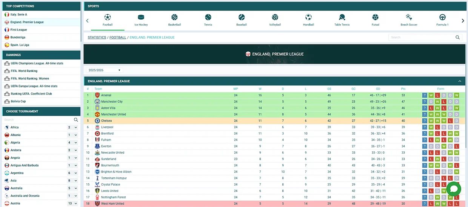This screenshot has width=468, height=207.
Task: Expand the Argentina tournament list
Action: click(76, 173)
